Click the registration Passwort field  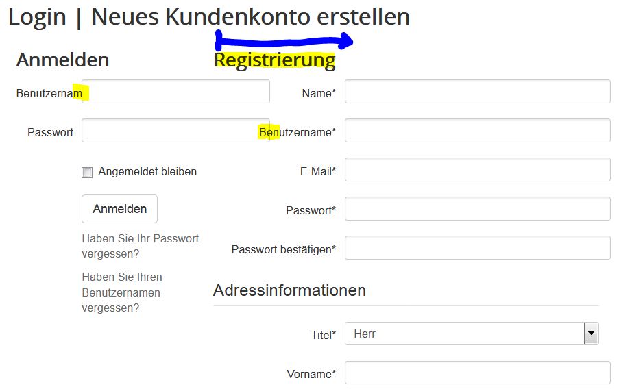477,209
